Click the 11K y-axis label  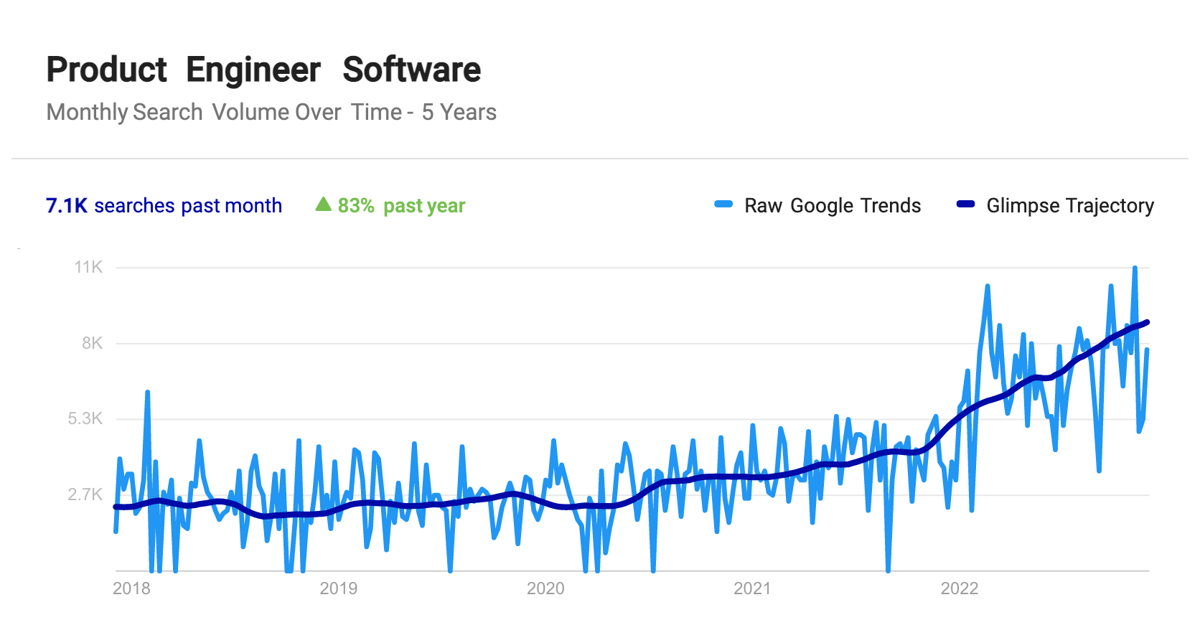pyautogui.click(x=88, y=267)
